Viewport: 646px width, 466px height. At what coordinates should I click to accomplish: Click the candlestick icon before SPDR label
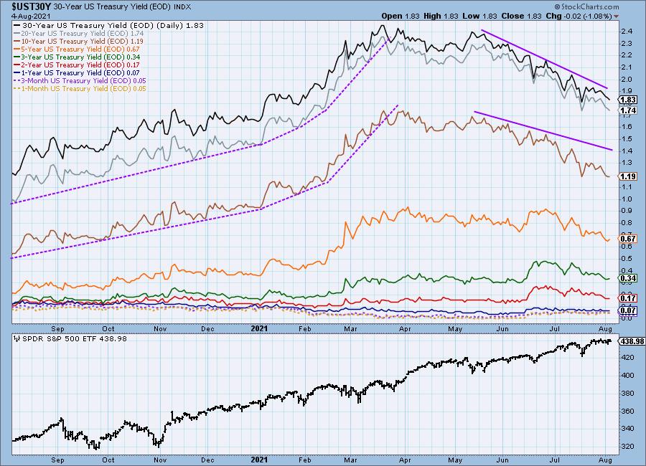[17, 339]
